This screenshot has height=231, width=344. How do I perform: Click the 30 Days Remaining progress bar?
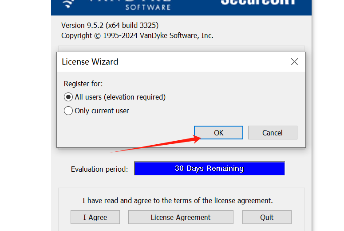[210, 169]
